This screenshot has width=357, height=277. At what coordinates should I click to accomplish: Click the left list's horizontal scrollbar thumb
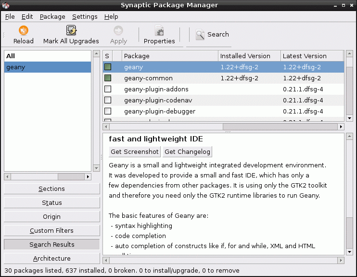(71, 176)
